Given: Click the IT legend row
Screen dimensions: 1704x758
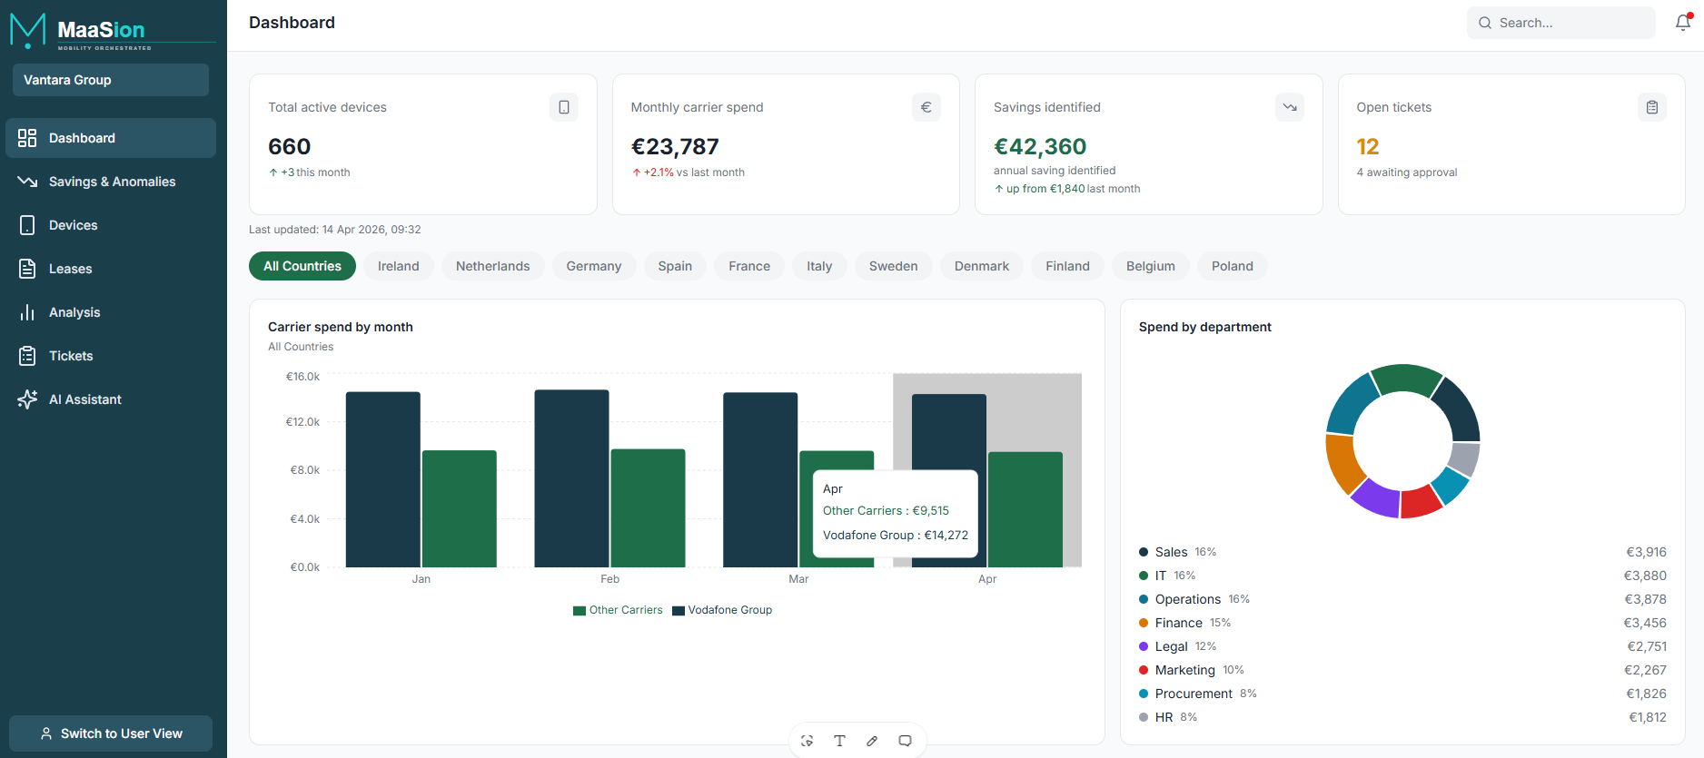Looking at the screenshot, I should coord(1402,576).
